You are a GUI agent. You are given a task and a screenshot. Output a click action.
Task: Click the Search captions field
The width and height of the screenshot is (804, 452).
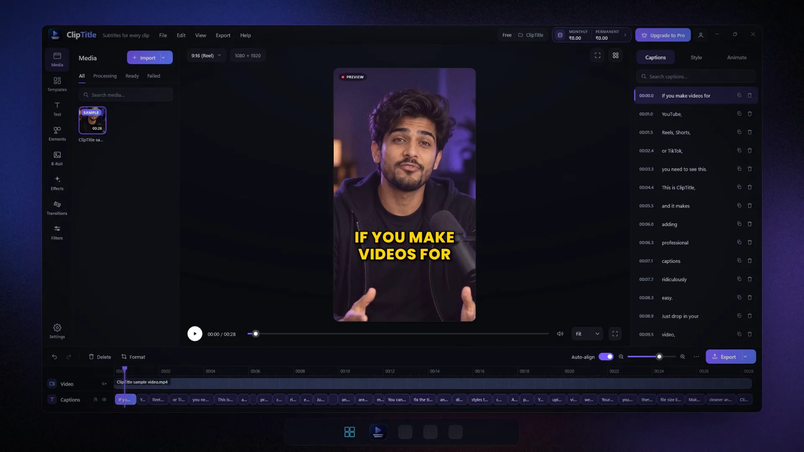[696, 77]
